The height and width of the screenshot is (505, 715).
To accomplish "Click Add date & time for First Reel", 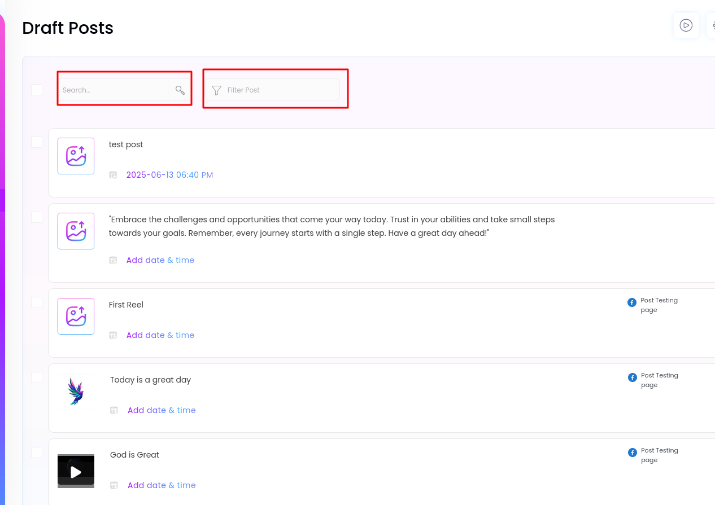I will click(160, 335).
